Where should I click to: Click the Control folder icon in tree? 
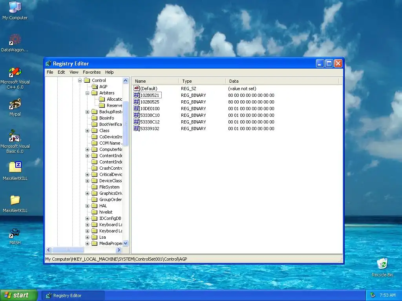tap(87, 80)
